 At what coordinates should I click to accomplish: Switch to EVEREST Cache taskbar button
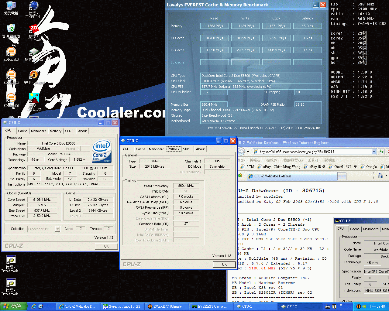[211, 306]
